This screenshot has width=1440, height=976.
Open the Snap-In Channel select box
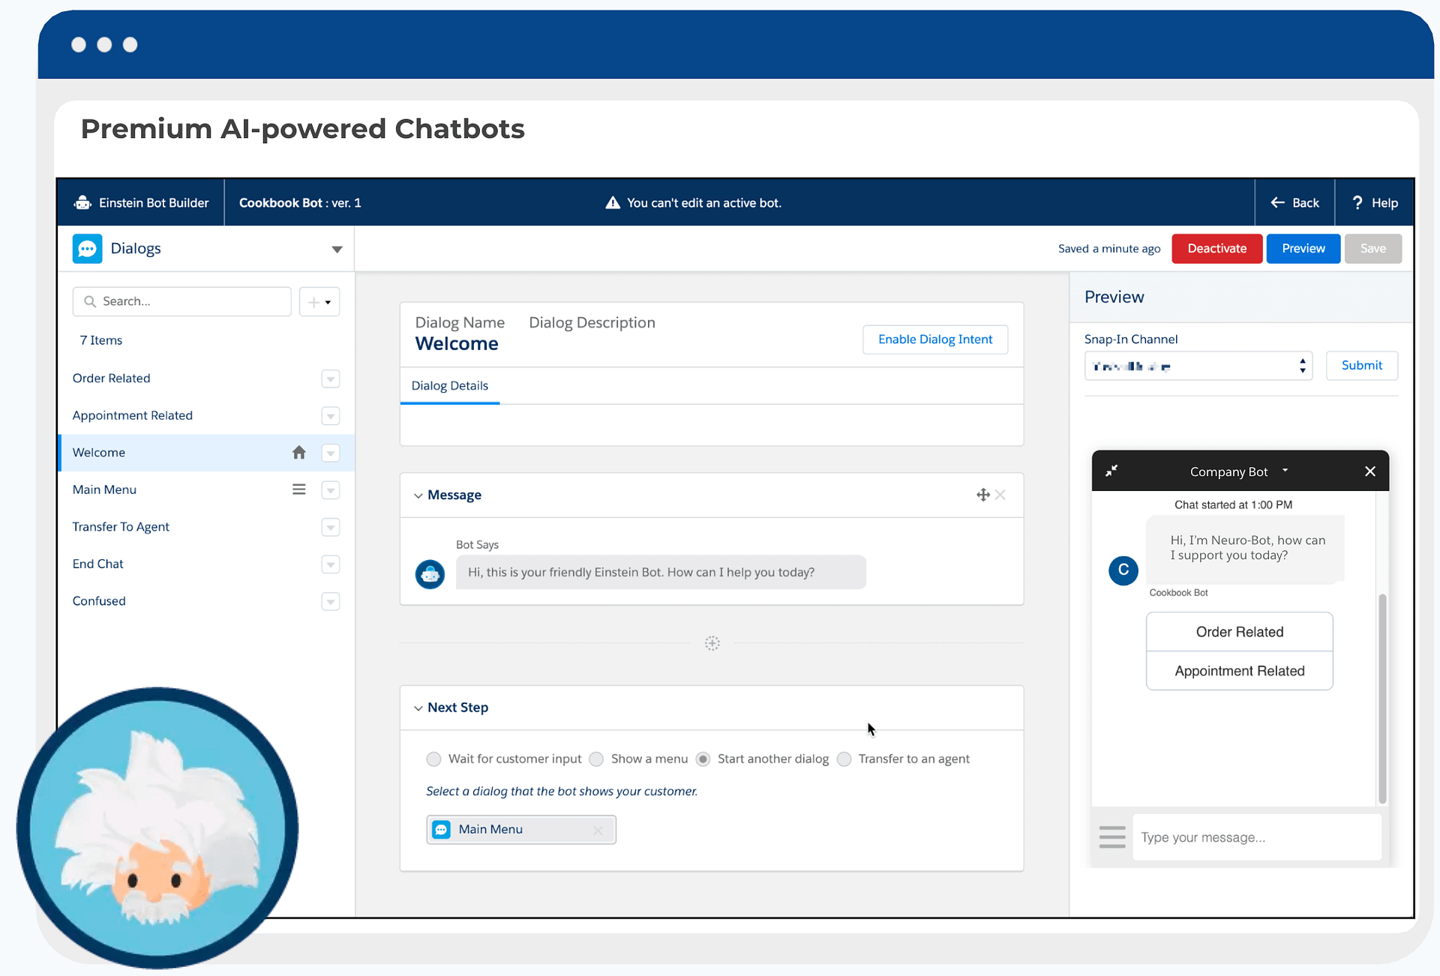(1198, 366)
